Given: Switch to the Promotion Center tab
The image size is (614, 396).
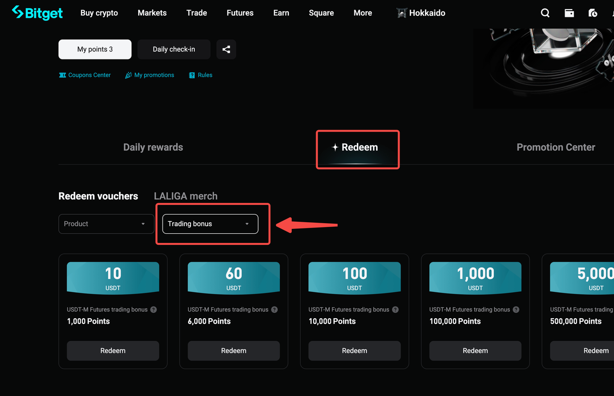Looking at the screenshot, I should (x=555, y=147).
